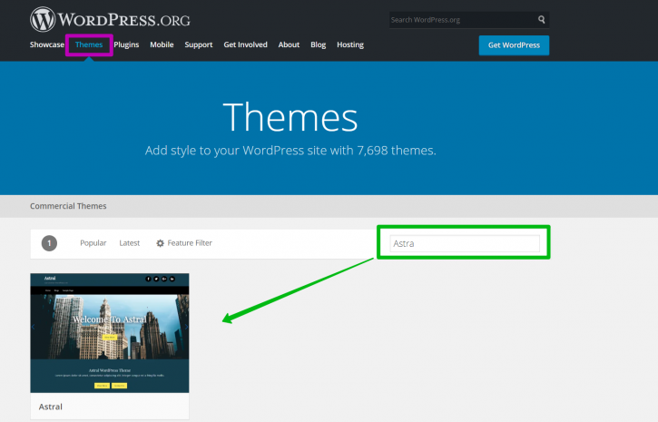Open the Hosting menu item
This screenshot has width=658, height=422.
coord(350,44)
